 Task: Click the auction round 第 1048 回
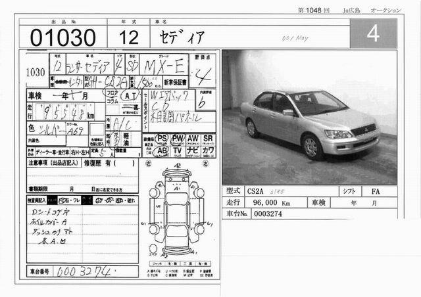coord(314,11)
